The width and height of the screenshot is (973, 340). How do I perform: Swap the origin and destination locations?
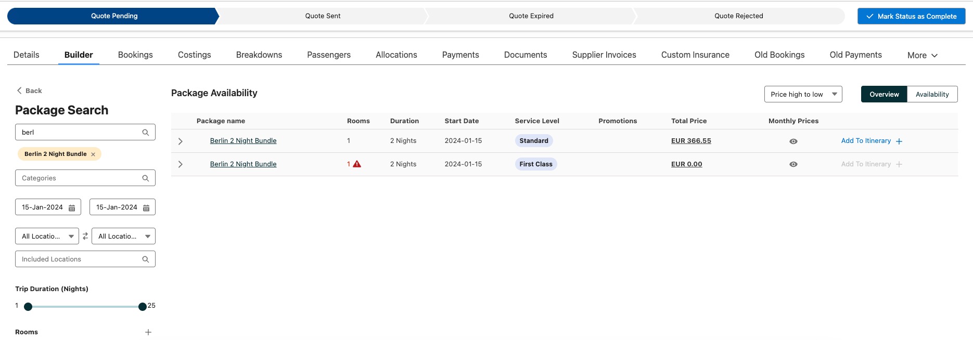point(85,236)
